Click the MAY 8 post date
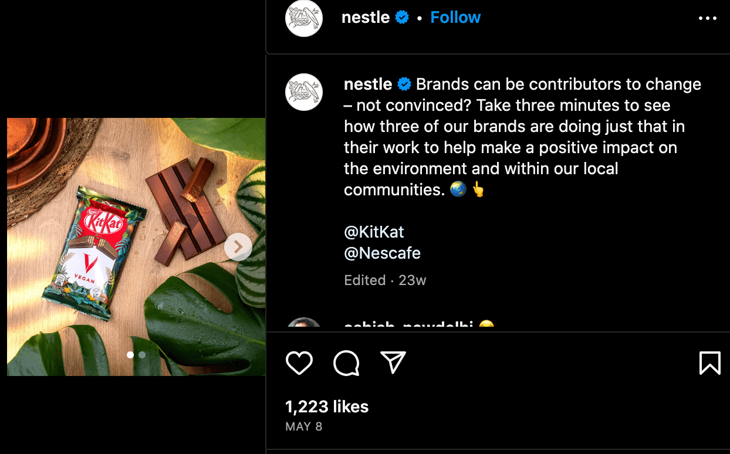 pos(303,426)
